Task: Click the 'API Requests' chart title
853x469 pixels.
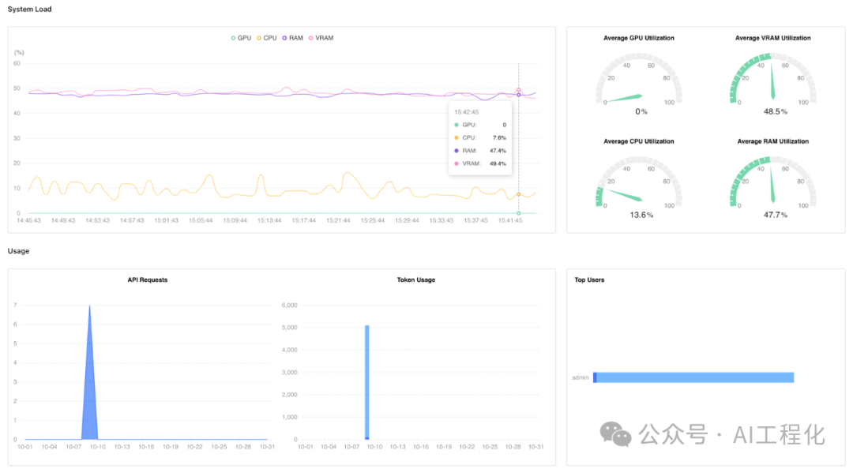Action: pyautogui.click(x=148, y=280)
